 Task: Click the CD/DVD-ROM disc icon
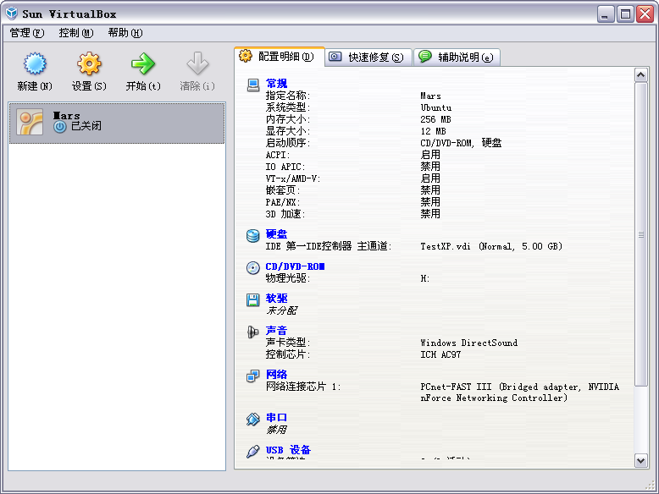[252, 267]
